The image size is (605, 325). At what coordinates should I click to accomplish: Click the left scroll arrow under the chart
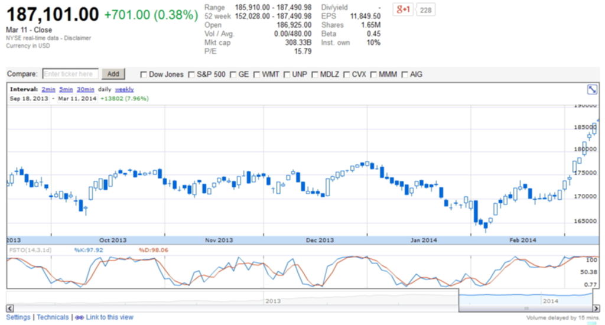click(x=10, y=308)
